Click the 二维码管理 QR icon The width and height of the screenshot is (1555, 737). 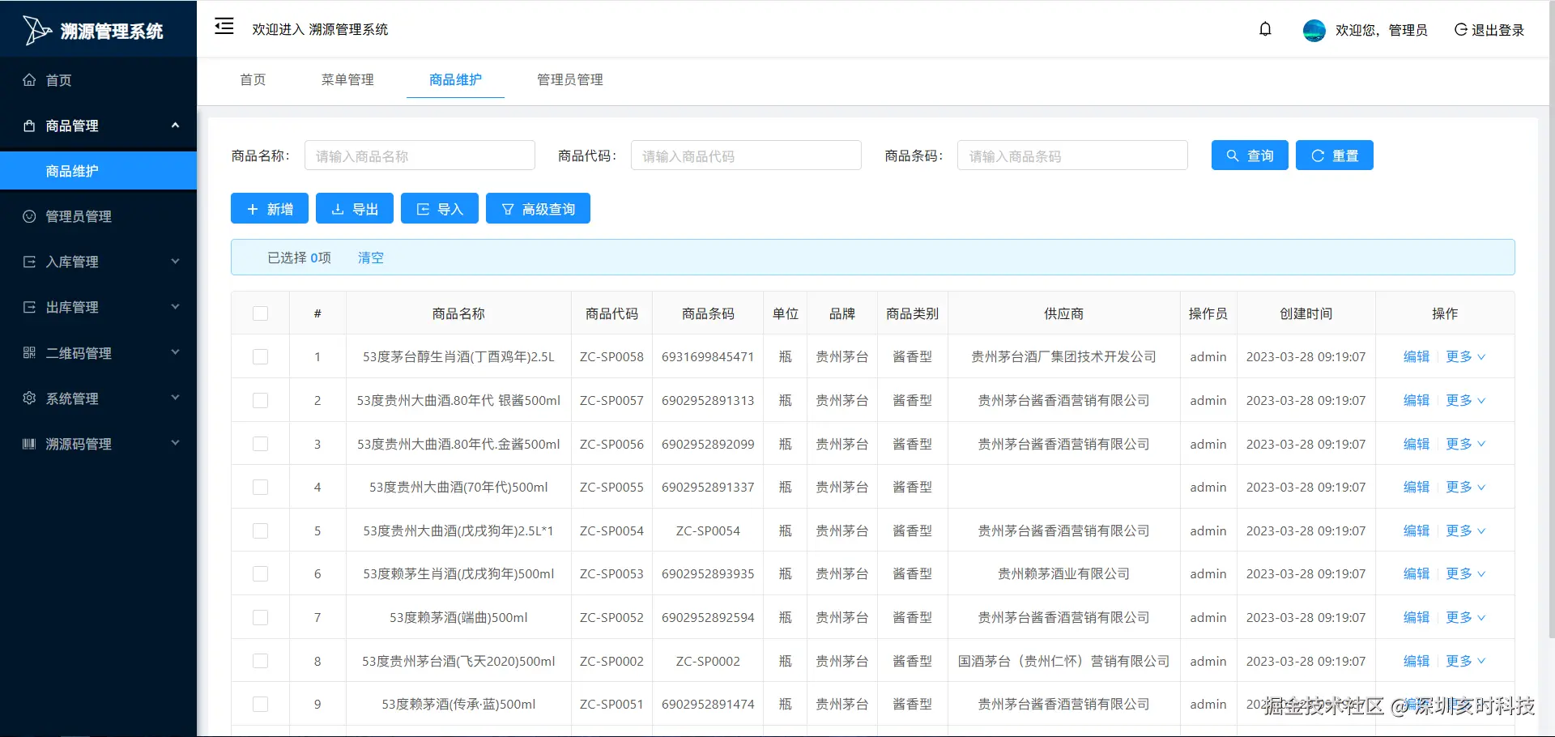(x=29, y=352)
